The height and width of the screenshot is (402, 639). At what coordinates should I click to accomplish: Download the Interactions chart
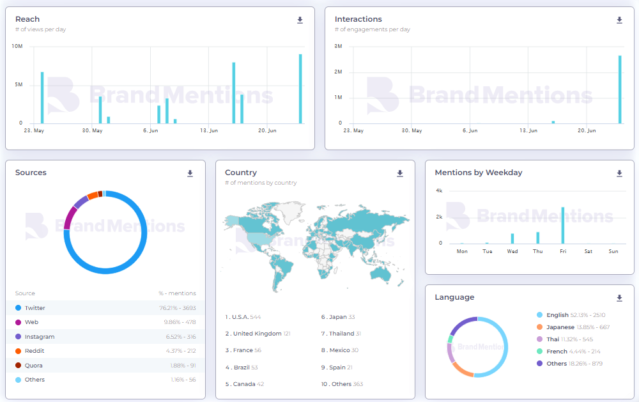[619, 20]
